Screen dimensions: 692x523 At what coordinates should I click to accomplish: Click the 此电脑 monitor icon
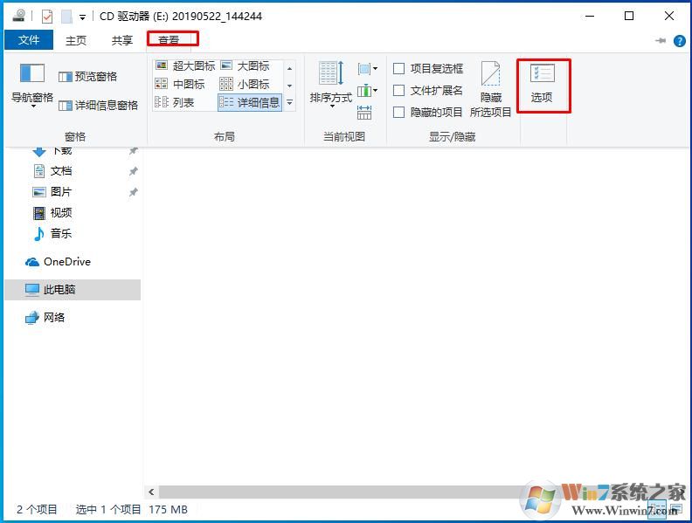click(32, 290)
